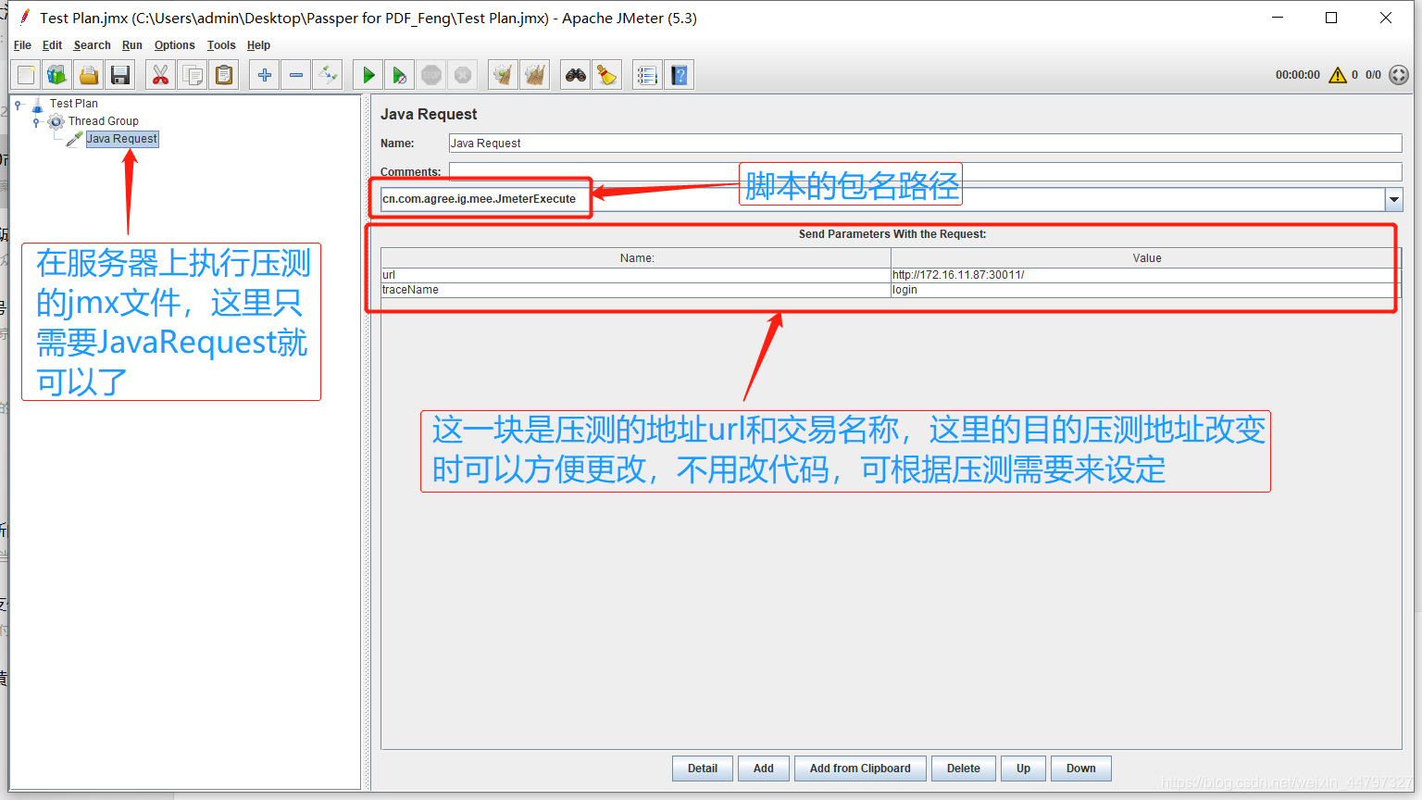Image resolution: width=1422 pixels, height=800 pixels.
Task: Click the New test plan icon
Action: pos(26,75)
